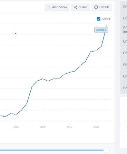Viewport: 127px width, 154px height.
Task: Select the final data point above GUINEA label
Action: point(107,26)
